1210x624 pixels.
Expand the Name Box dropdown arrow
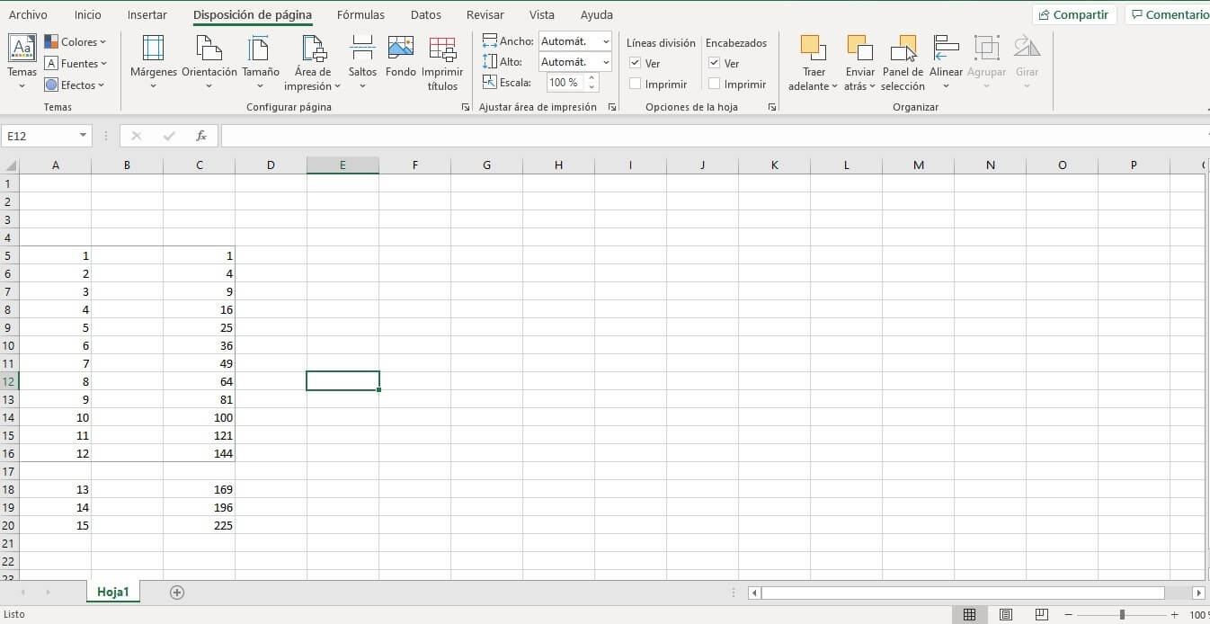point(84,136)
